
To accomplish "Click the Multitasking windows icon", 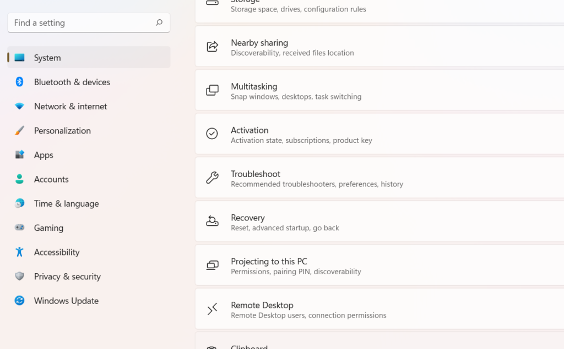I will [x=212, y=90].
